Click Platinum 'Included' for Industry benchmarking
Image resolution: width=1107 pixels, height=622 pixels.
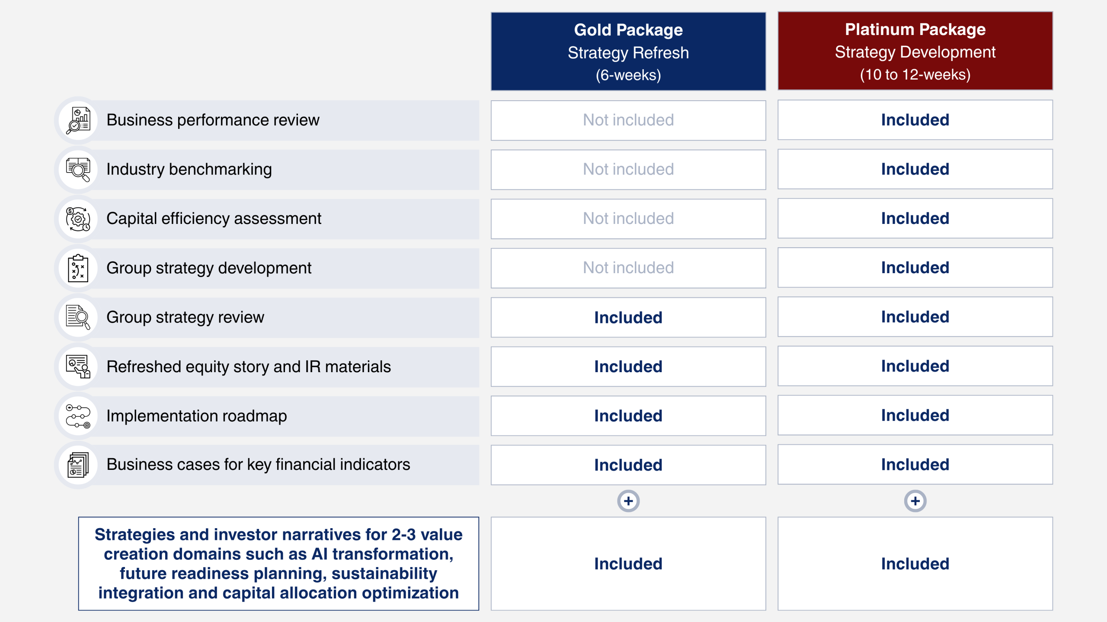pyautogui.click(x=915, y=169)
